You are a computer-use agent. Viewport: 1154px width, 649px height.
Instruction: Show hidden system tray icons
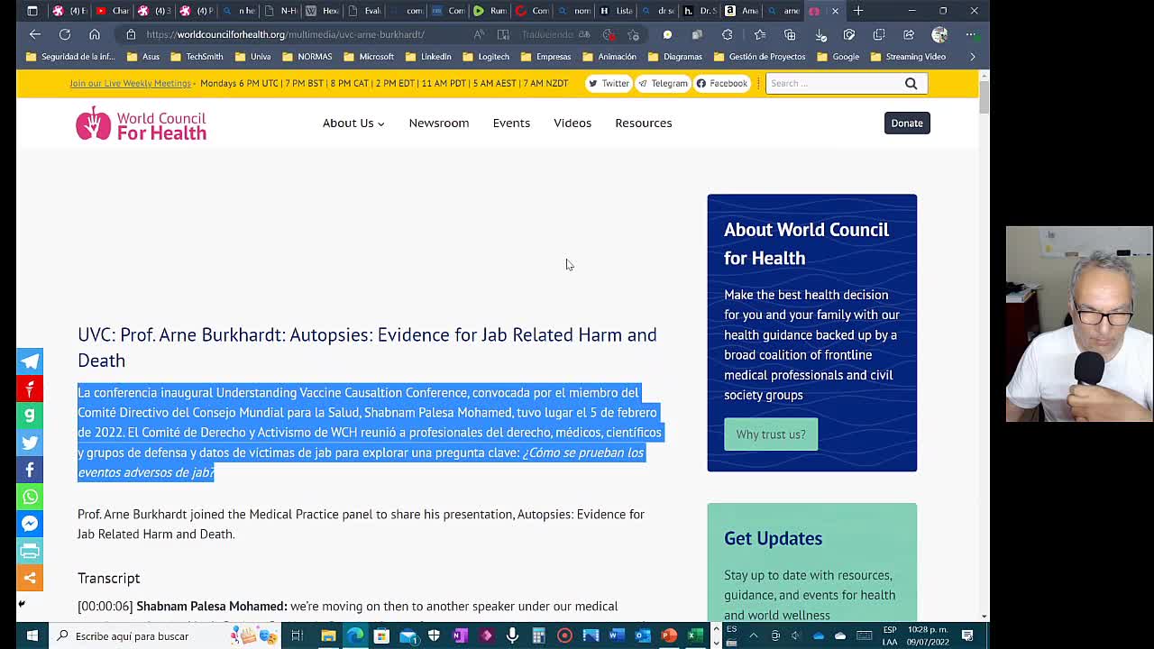(x=754, y=635)
